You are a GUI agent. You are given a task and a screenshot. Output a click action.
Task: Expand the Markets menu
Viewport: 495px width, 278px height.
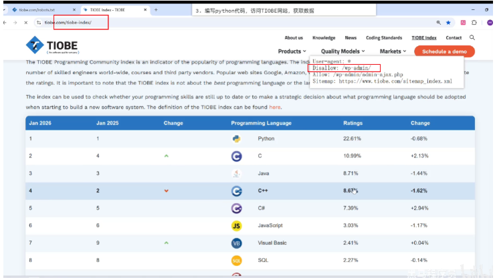(393, 51)
